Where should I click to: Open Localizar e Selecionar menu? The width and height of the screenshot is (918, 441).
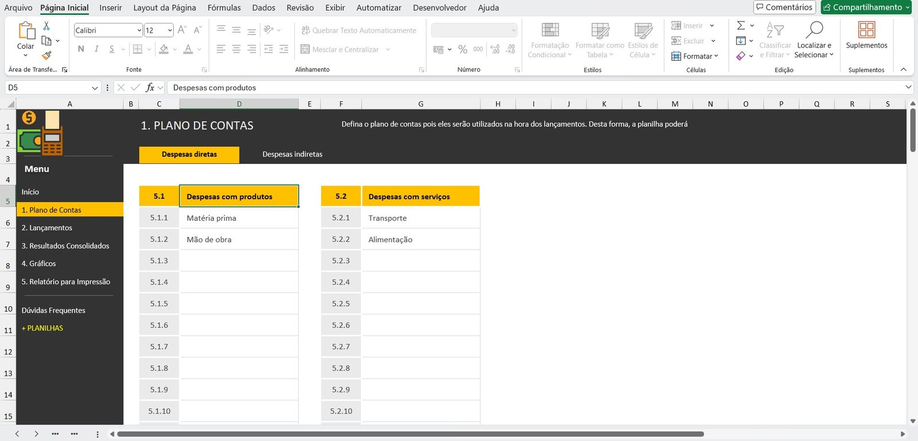(814, 40)
